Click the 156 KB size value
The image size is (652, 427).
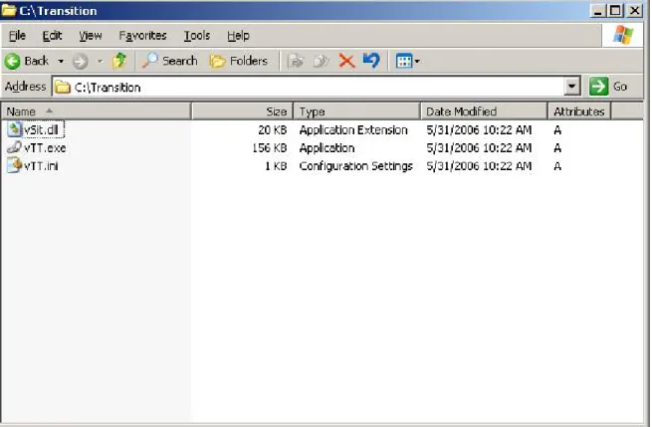pyautogui.click(x=270, y=148)
